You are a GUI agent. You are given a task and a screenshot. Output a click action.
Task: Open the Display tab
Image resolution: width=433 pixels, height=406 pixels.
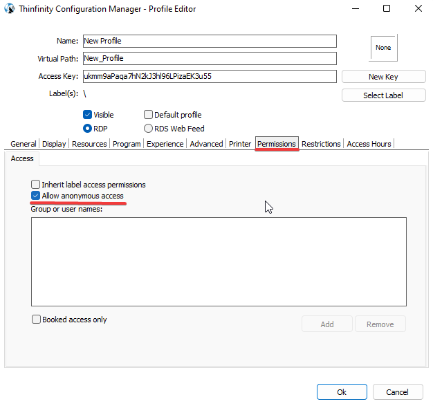click(54, 144)
